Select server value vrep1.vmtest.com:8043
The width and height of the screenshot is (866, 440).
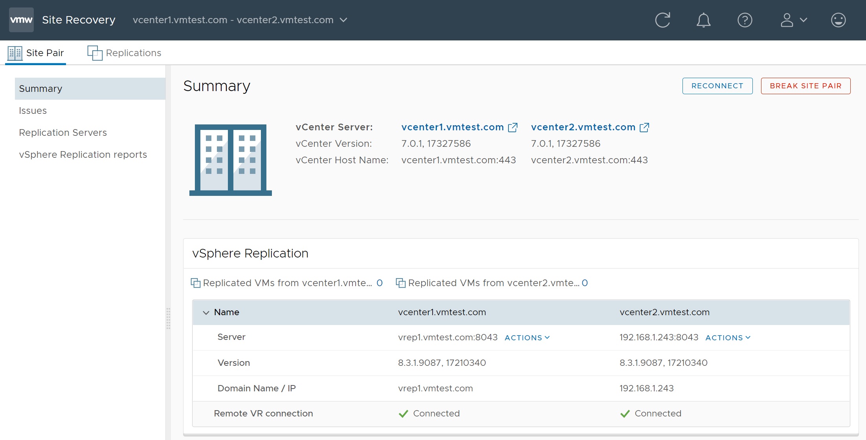coord(448,337)
